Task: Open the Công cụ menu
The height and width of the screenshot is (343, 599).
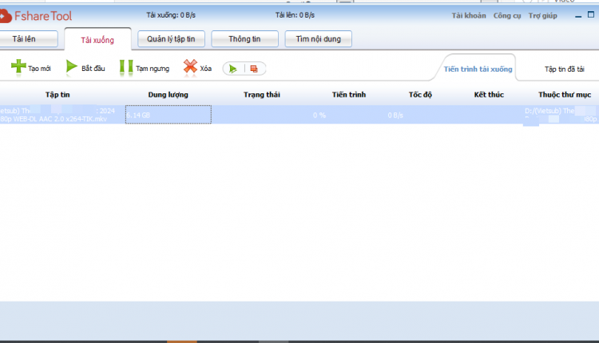Action: coord(507,16)
